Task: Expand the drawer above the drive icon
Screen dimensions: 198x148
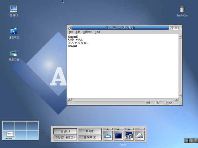Action: (108, 129)
